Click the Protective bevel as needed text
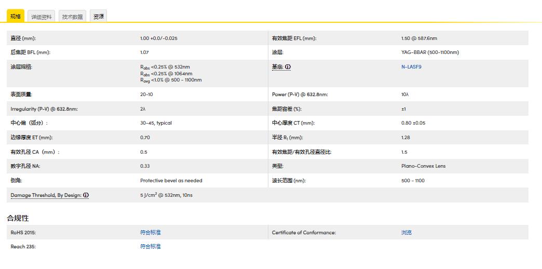The height and width of the screenshot is (269, 542). (171, 181)
